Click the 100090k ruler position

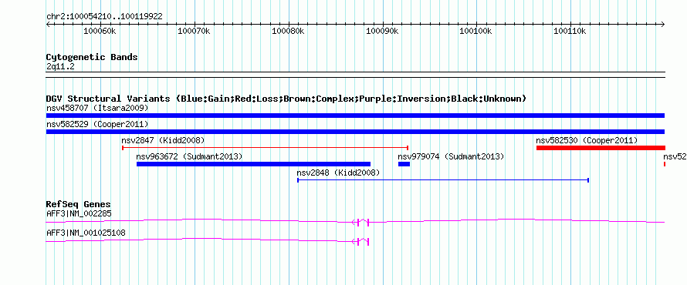[x=382, y=32]
